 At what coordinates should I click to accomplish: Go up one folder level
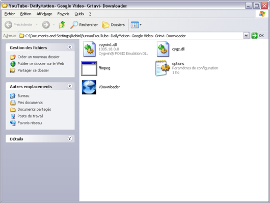(62, 24)
